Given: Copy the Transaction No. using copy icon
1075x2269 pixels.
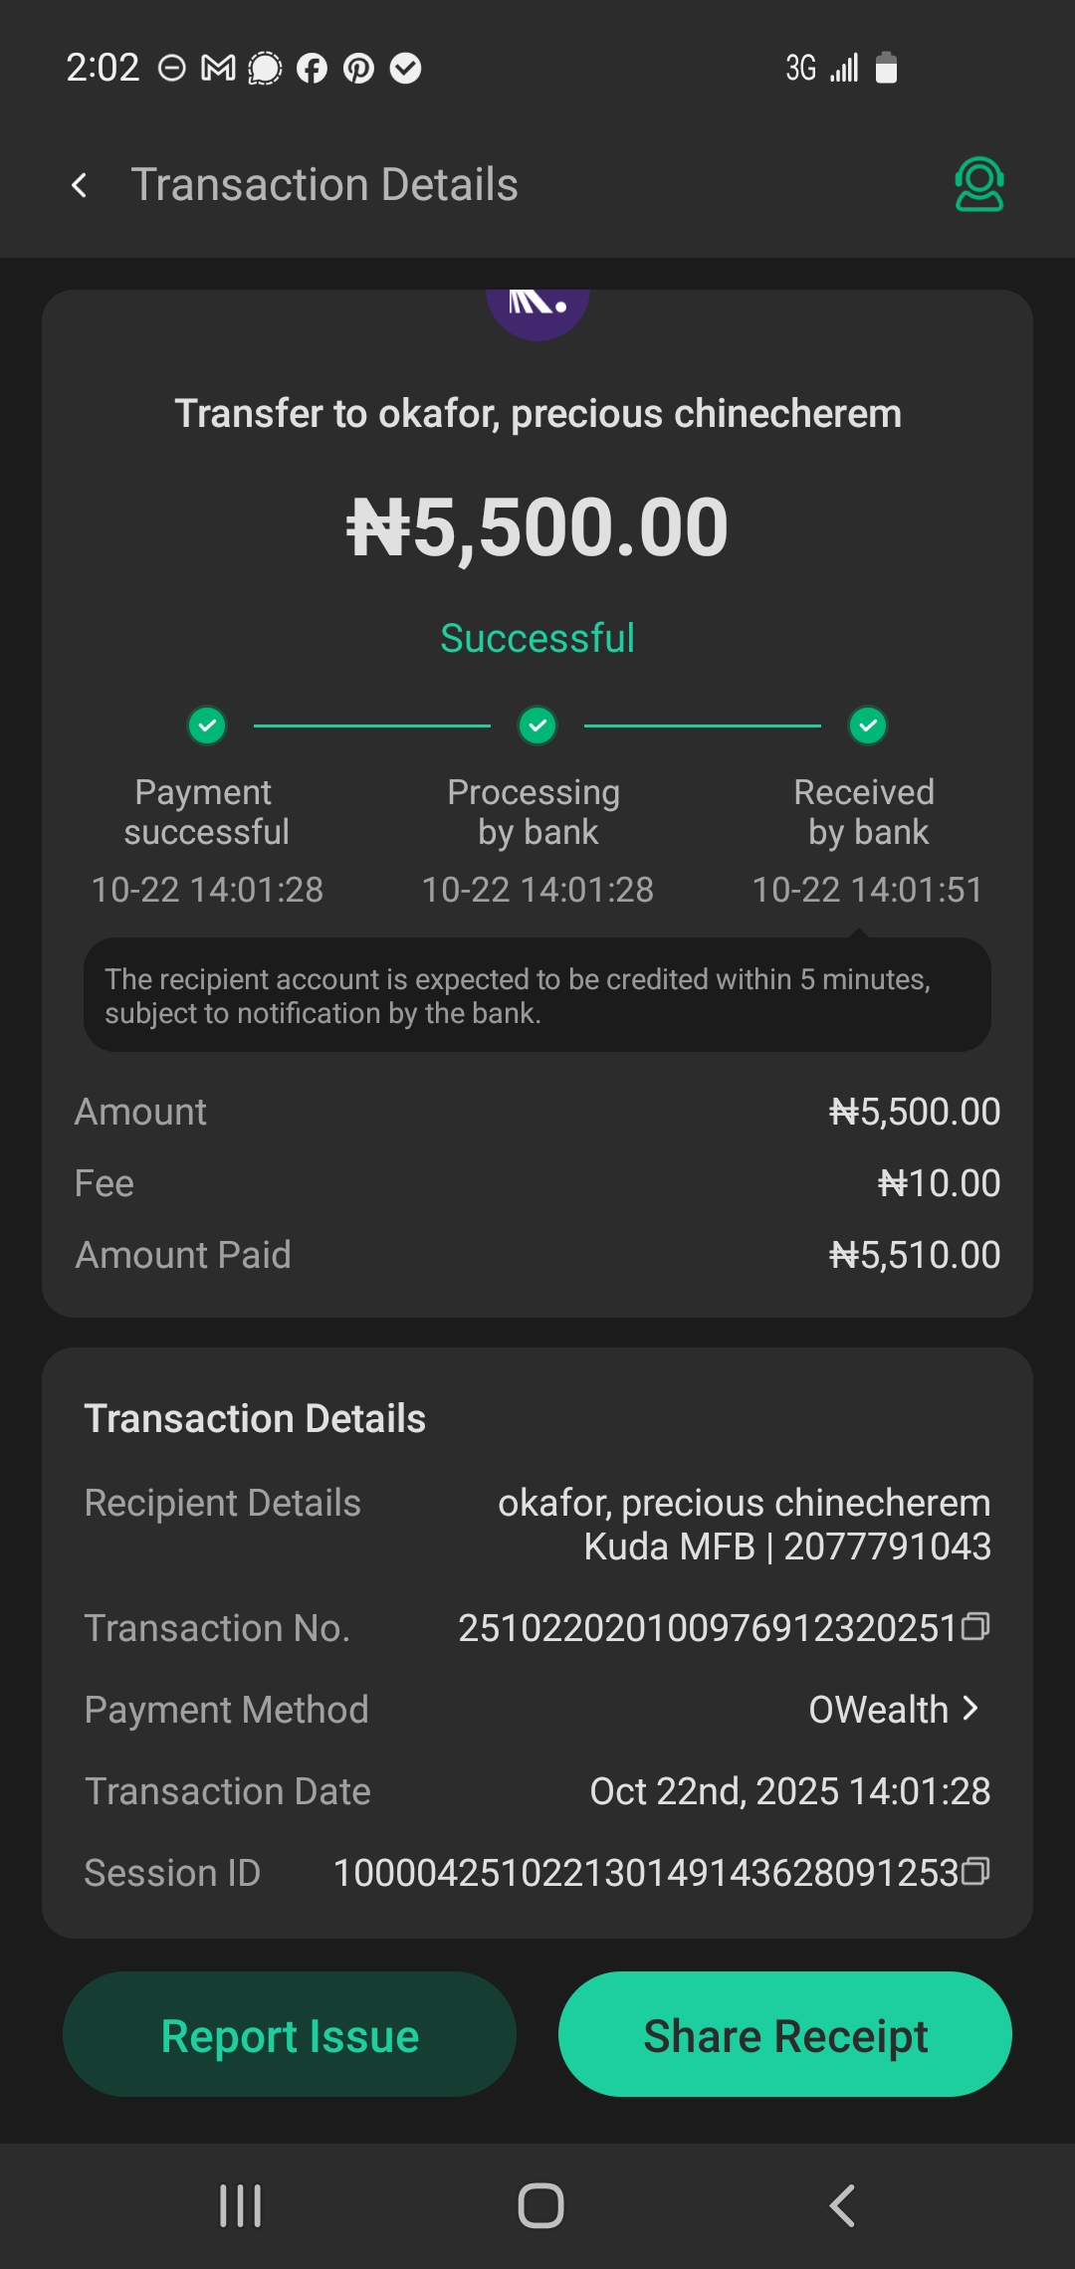Looking at the screenshot, I should coord(975,1626).
